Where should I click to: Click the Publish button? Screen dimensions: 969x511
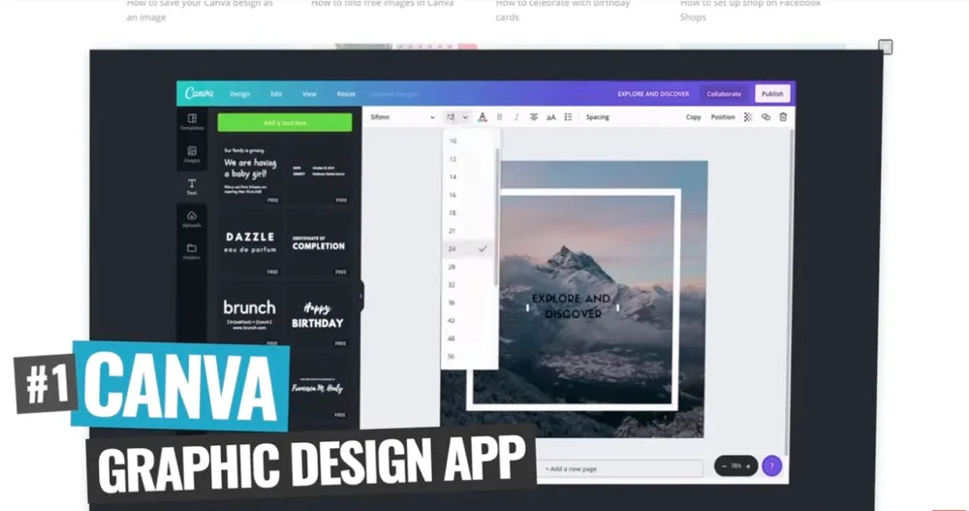pyautogui.click(x=772, y=94)
